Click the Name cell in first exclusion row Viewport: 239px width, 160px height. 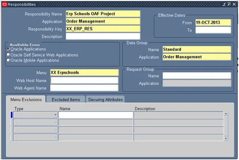(x=96, y=115)
